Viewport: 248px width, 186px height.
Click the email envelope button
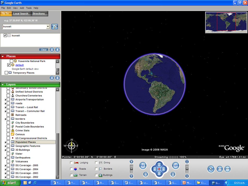[x=227, y=169]
